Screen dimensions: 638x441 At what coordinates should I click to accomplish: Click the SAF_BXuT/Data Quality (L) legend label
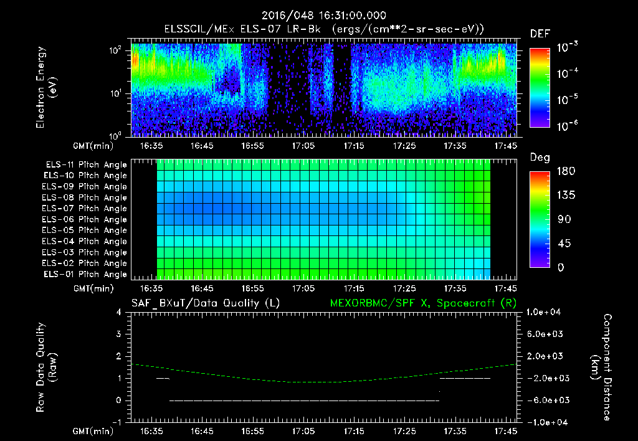pos(206,303)
